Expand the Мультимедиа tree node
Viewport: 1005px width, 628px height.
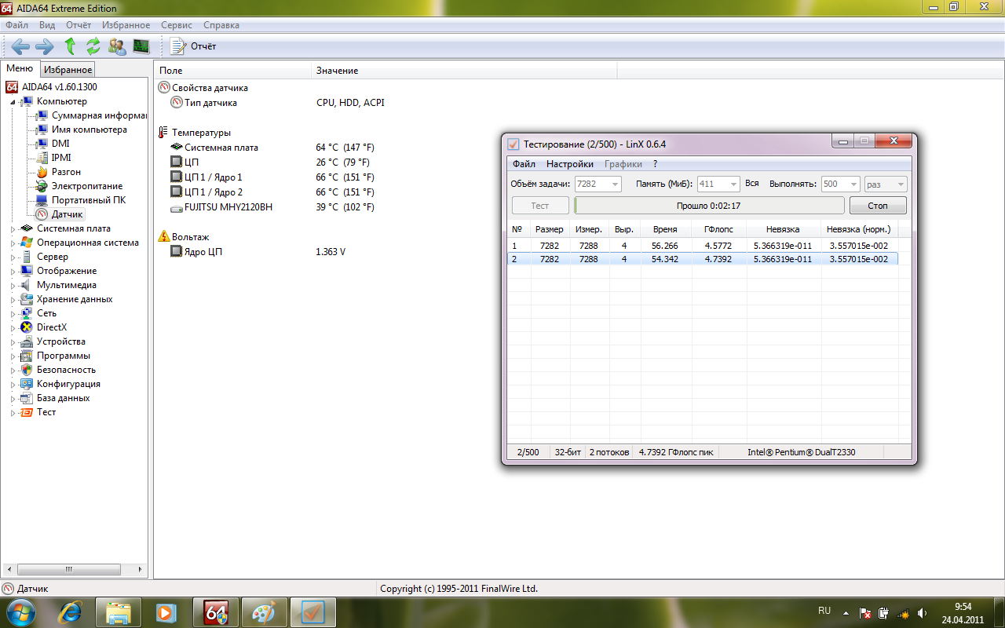point(13,285)
